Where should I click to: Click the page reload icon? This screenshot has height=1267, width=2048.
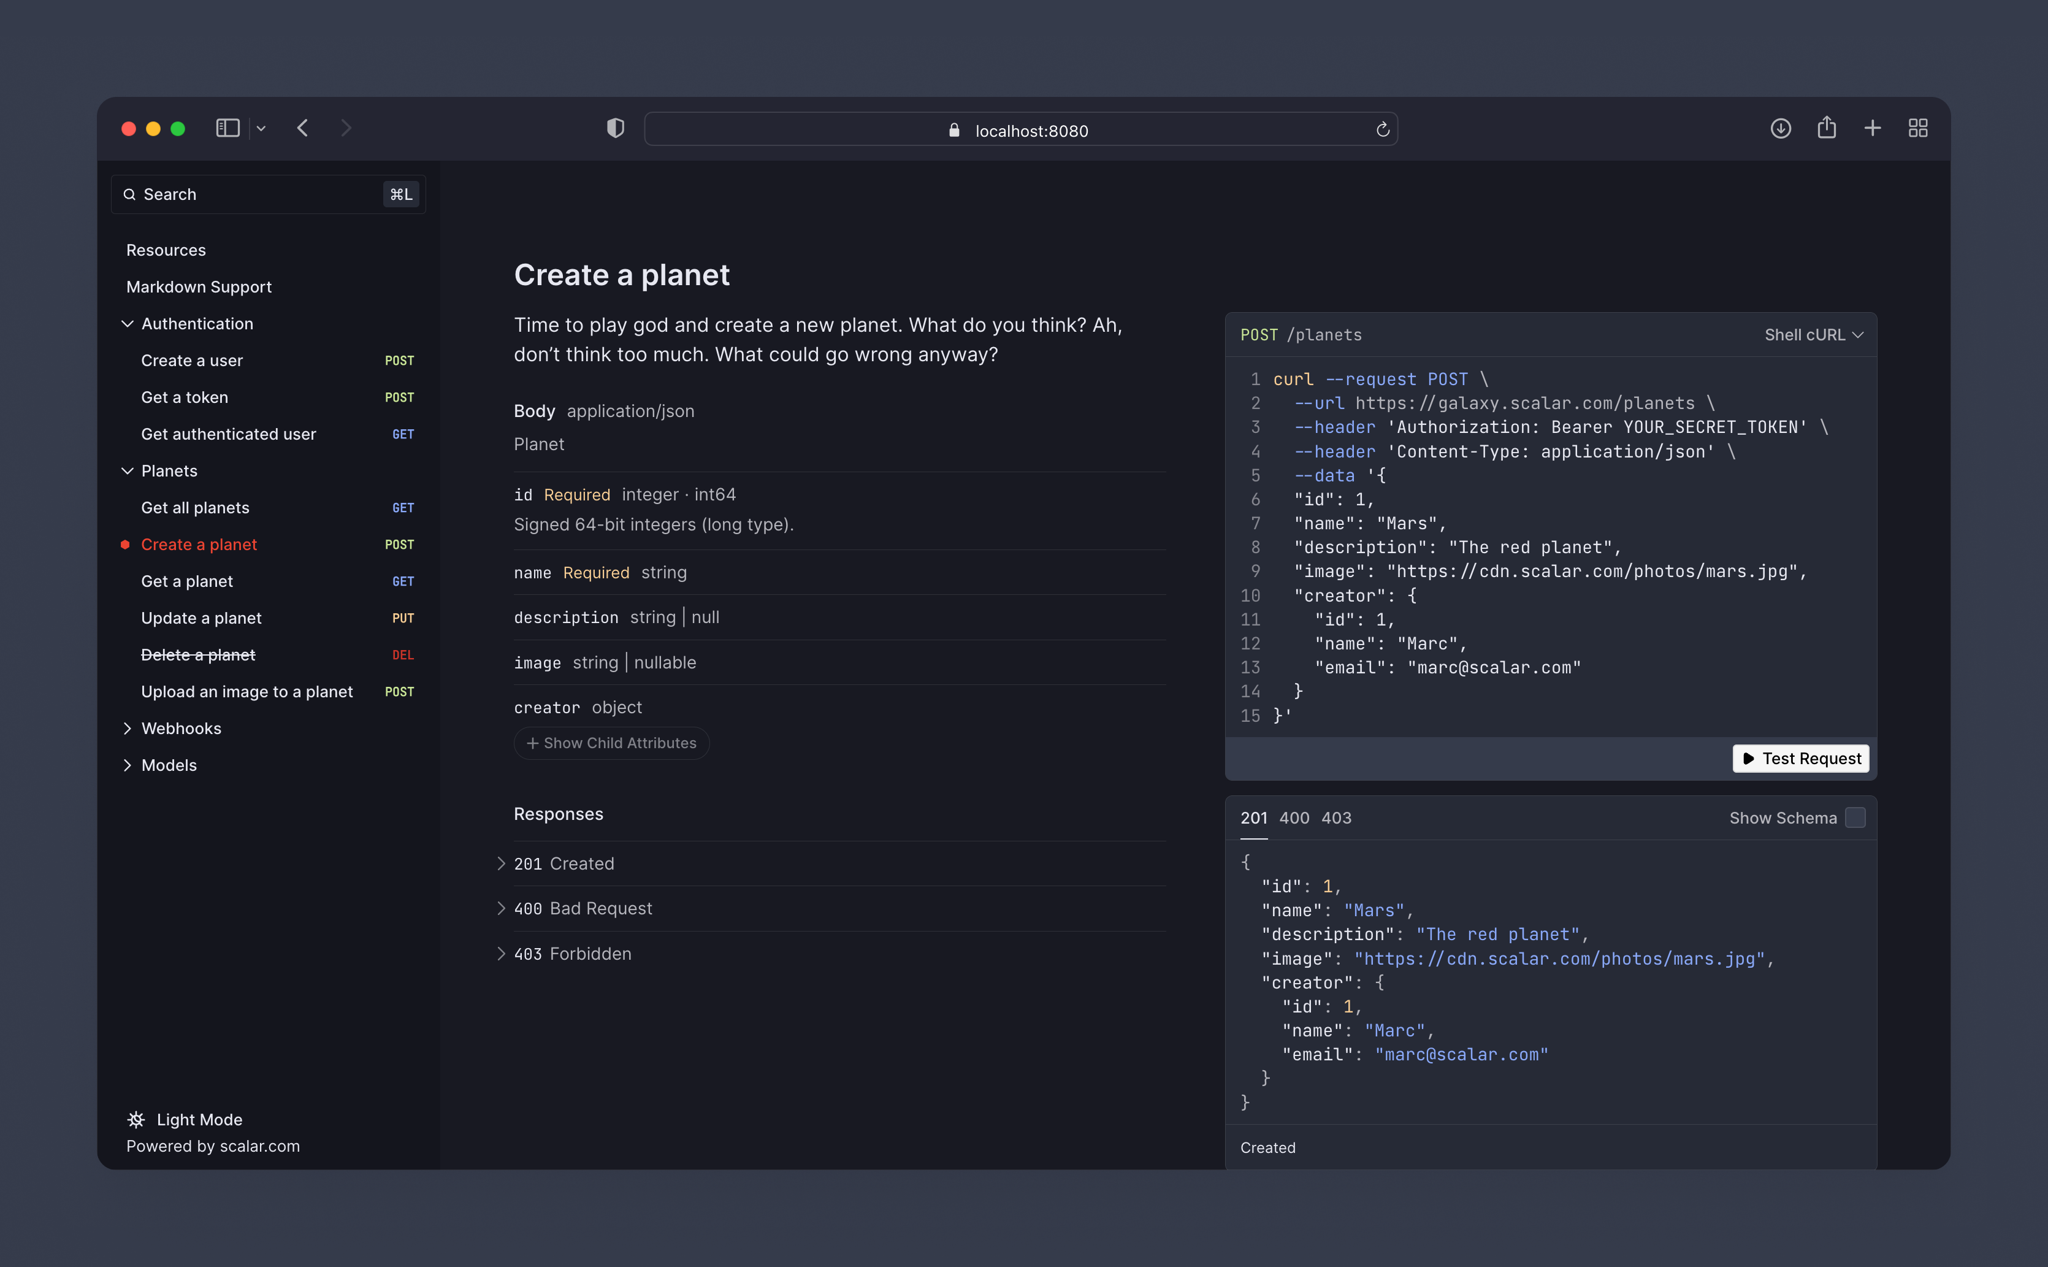click(1382, 129)
